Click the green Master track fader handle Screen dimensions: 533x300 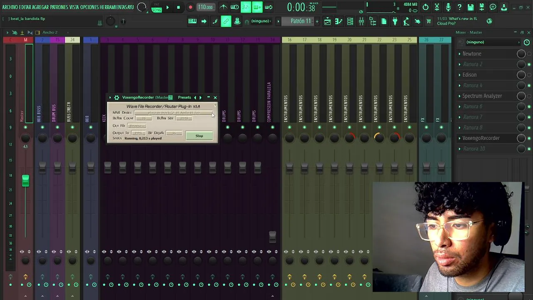point(25,181)
